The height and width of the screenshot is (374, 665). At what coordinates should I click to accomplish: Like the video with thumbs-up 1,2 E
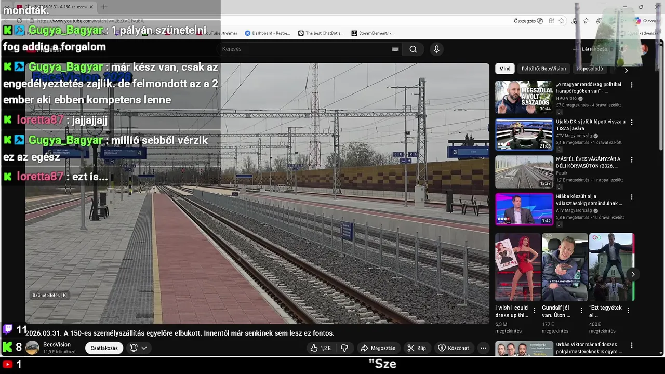point(321,348)
